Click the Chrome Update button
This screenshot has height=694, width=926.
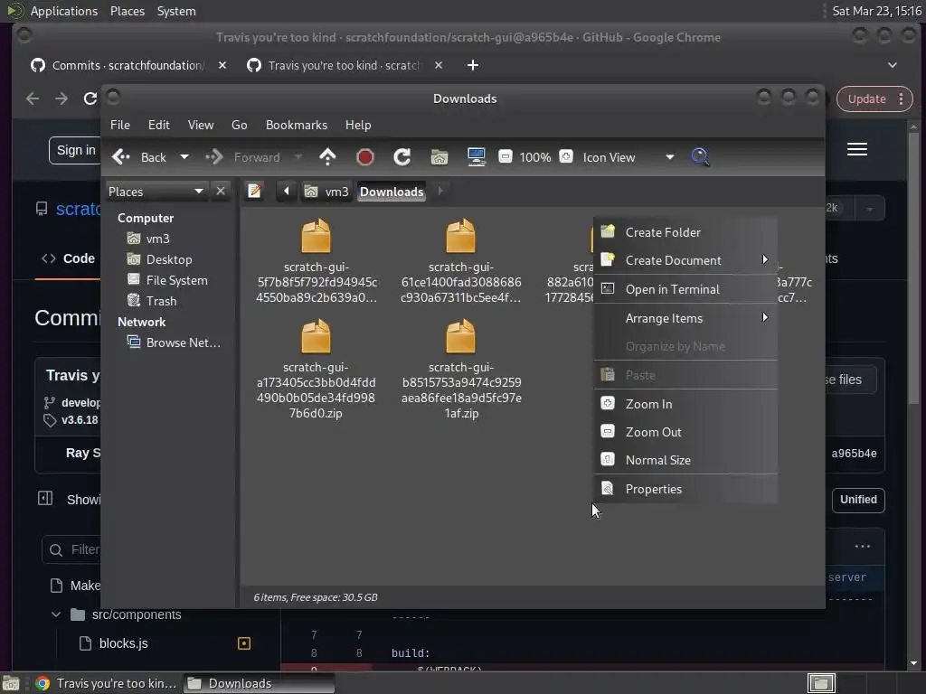point(874,99)
